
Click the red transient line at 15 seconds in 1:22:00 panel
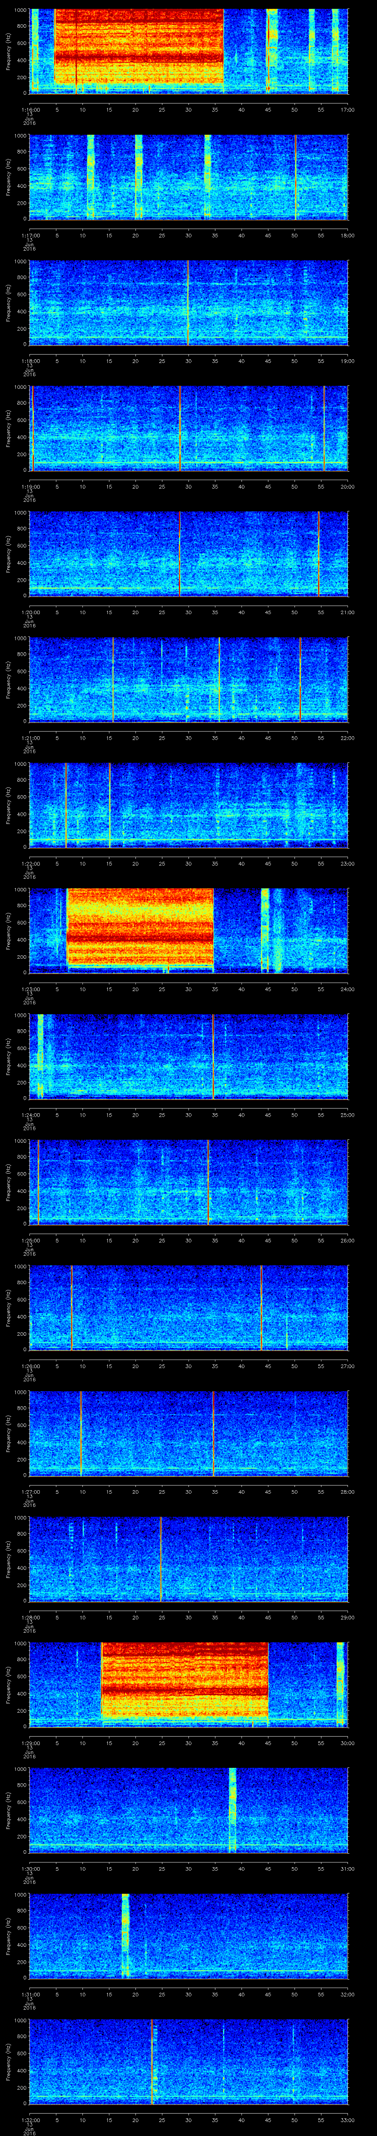(x=109, y=805)
